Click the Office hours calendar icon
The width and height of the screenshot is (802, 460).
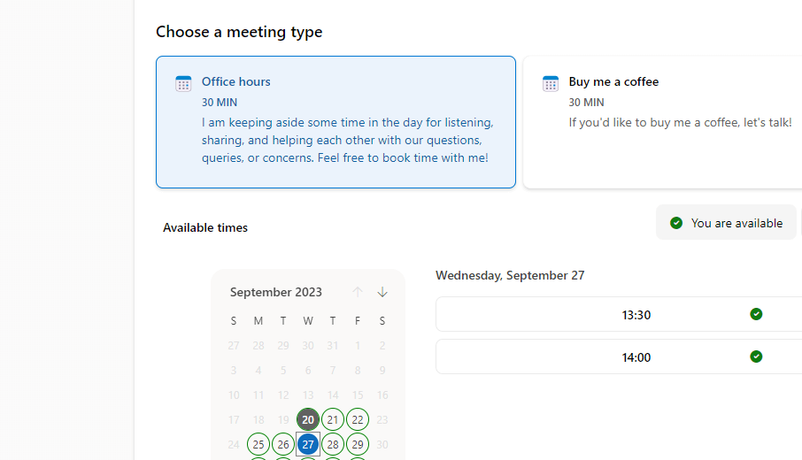183,83
